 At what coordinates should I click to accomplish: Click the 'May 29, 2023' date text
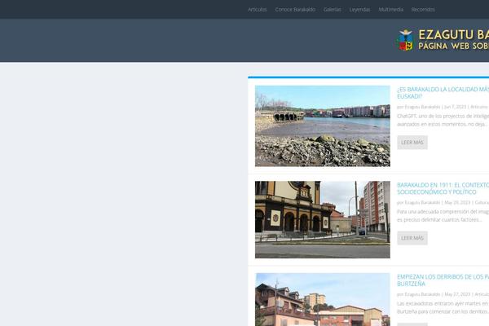point(457,203)
